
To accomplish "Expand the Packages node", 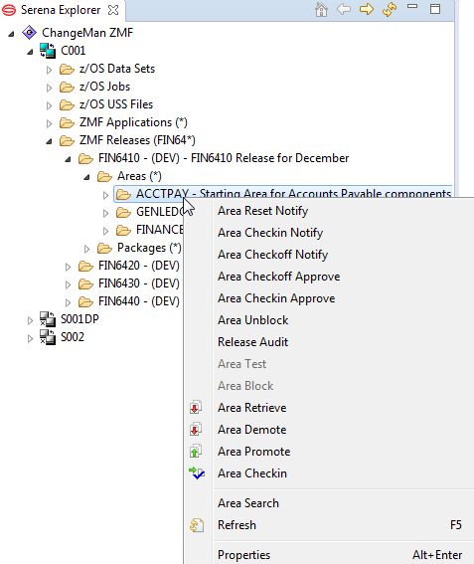I will point(87,249).
